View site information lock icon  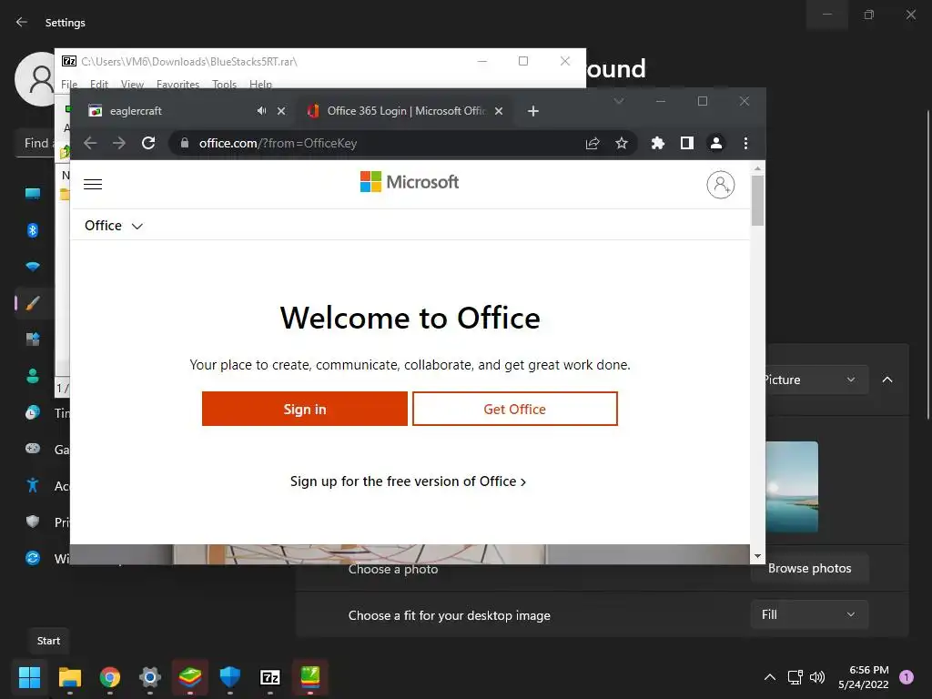click(x=185, y=143)
